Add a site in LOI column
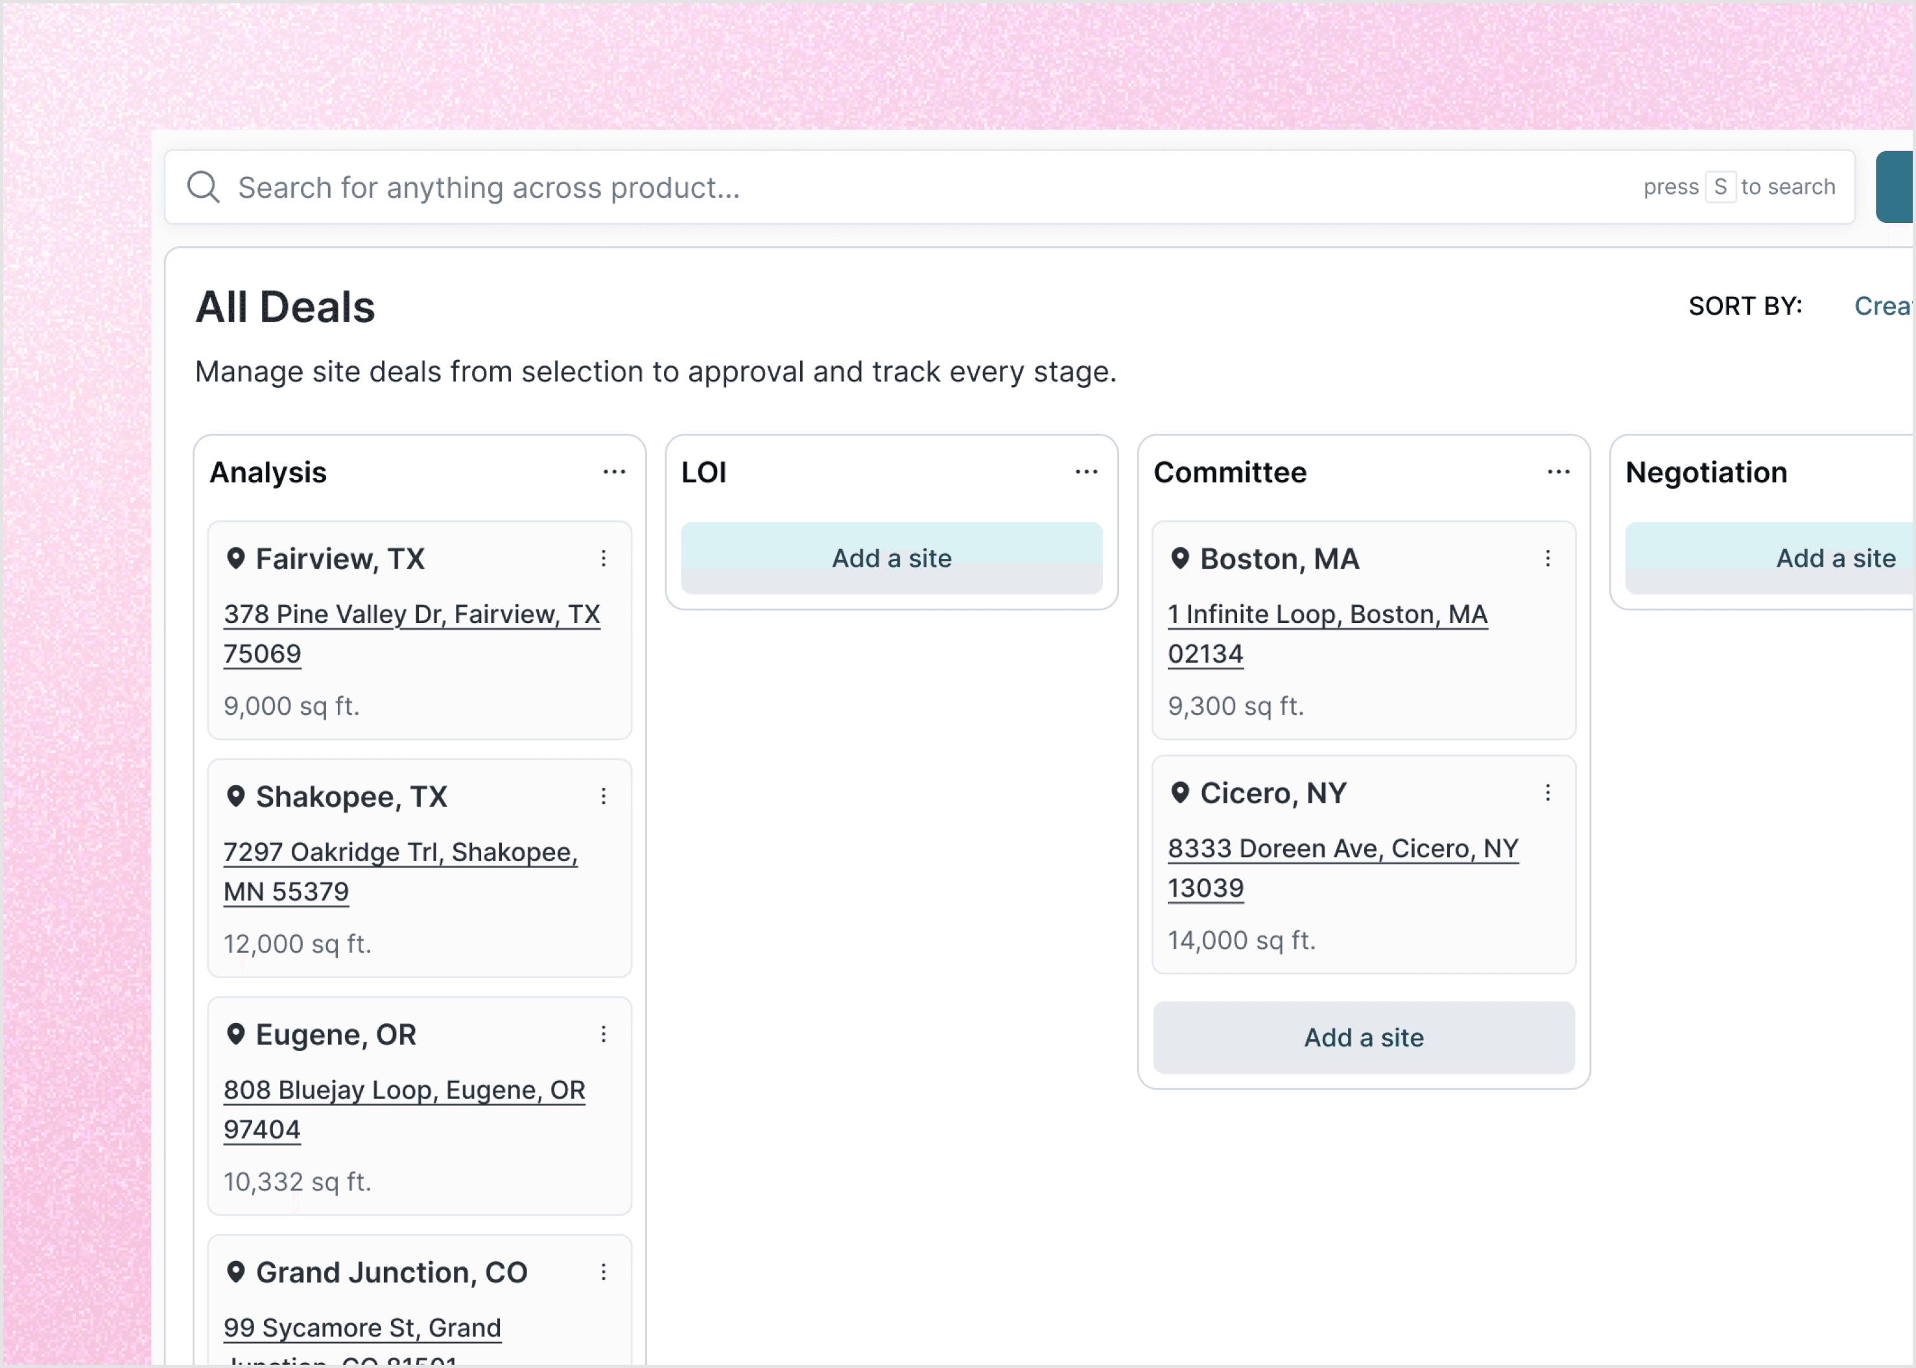The width and height of the screenshot is (1916, 1368). click(x=891, y=558)
